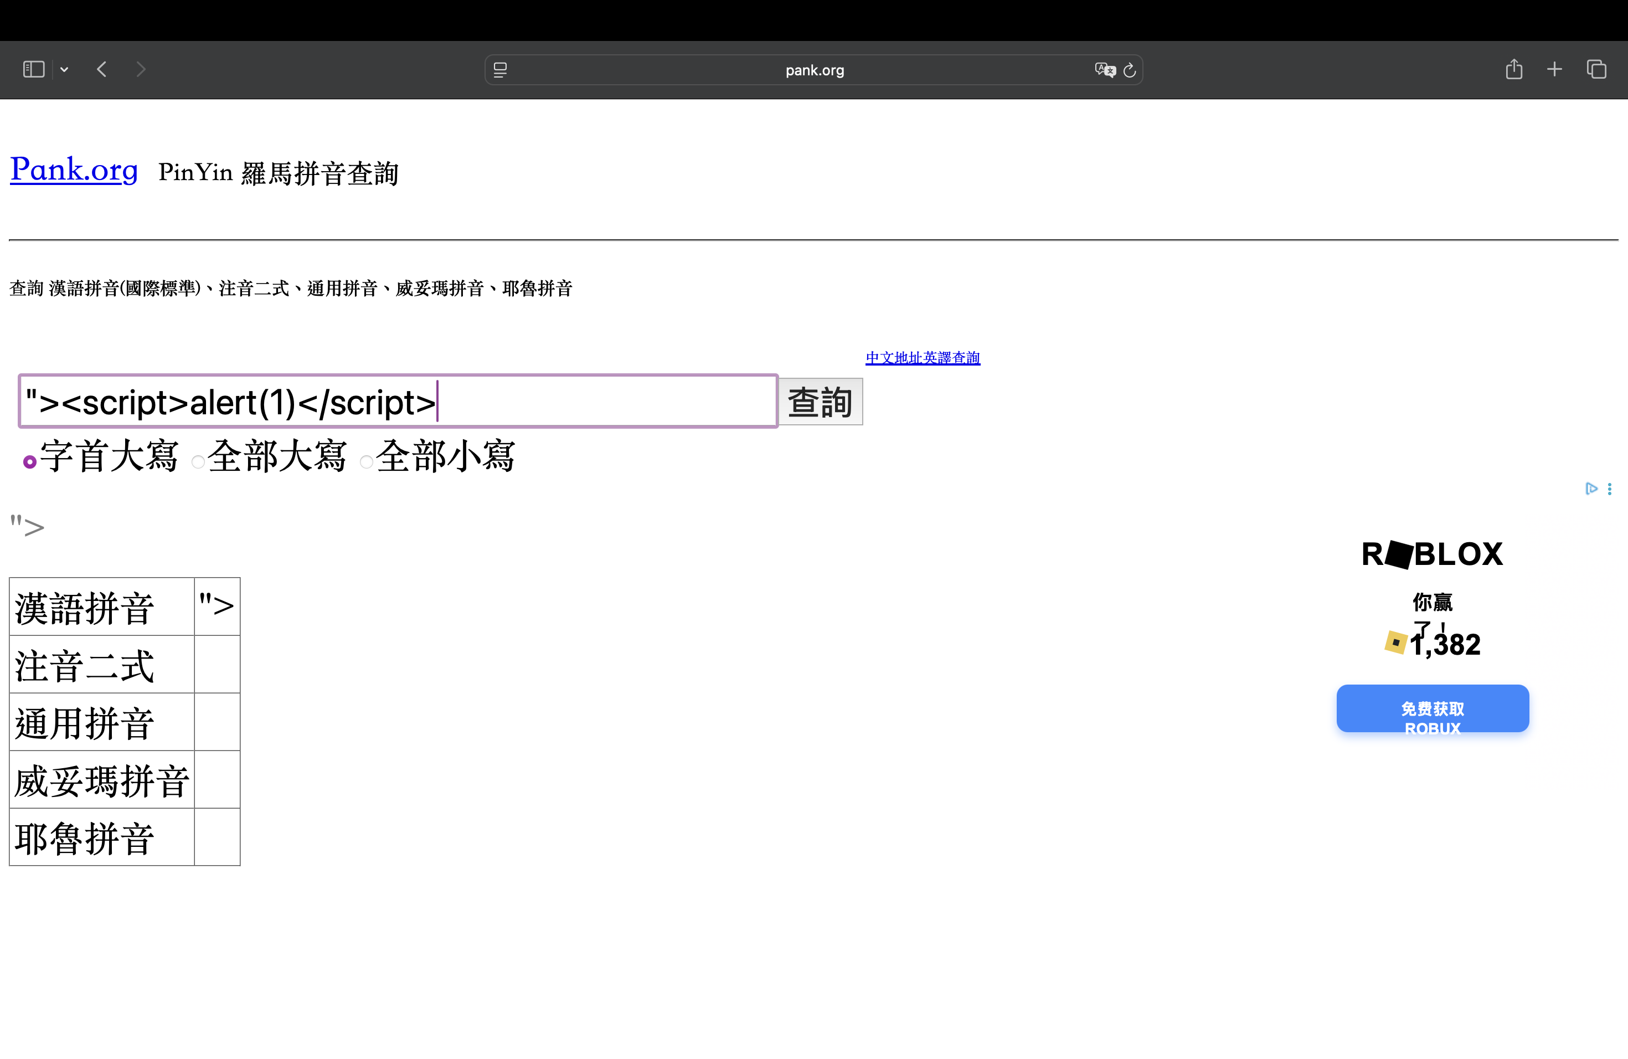
Task: Click the Roblox ad logo
Action: coord(1433,554)
